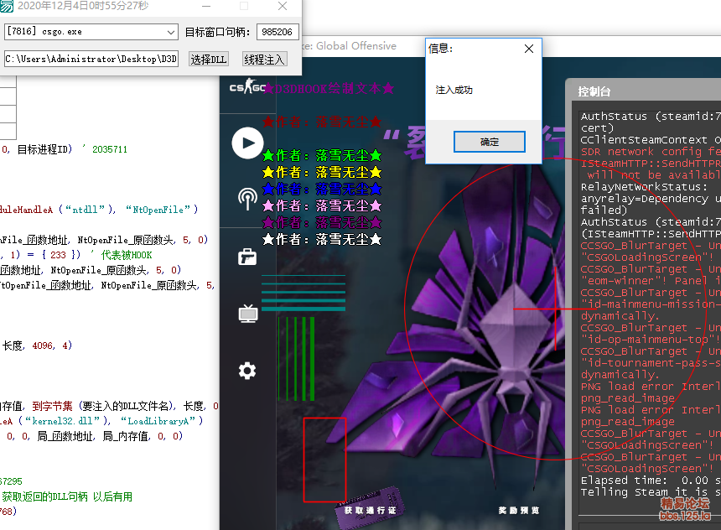Click the DLL path input field

pos(91,60)
